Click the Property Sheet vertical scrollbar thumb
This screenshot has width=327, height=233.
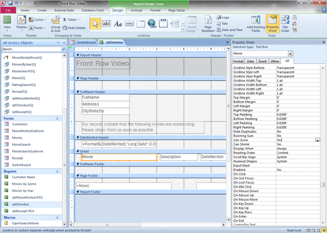tap(323, 185)
